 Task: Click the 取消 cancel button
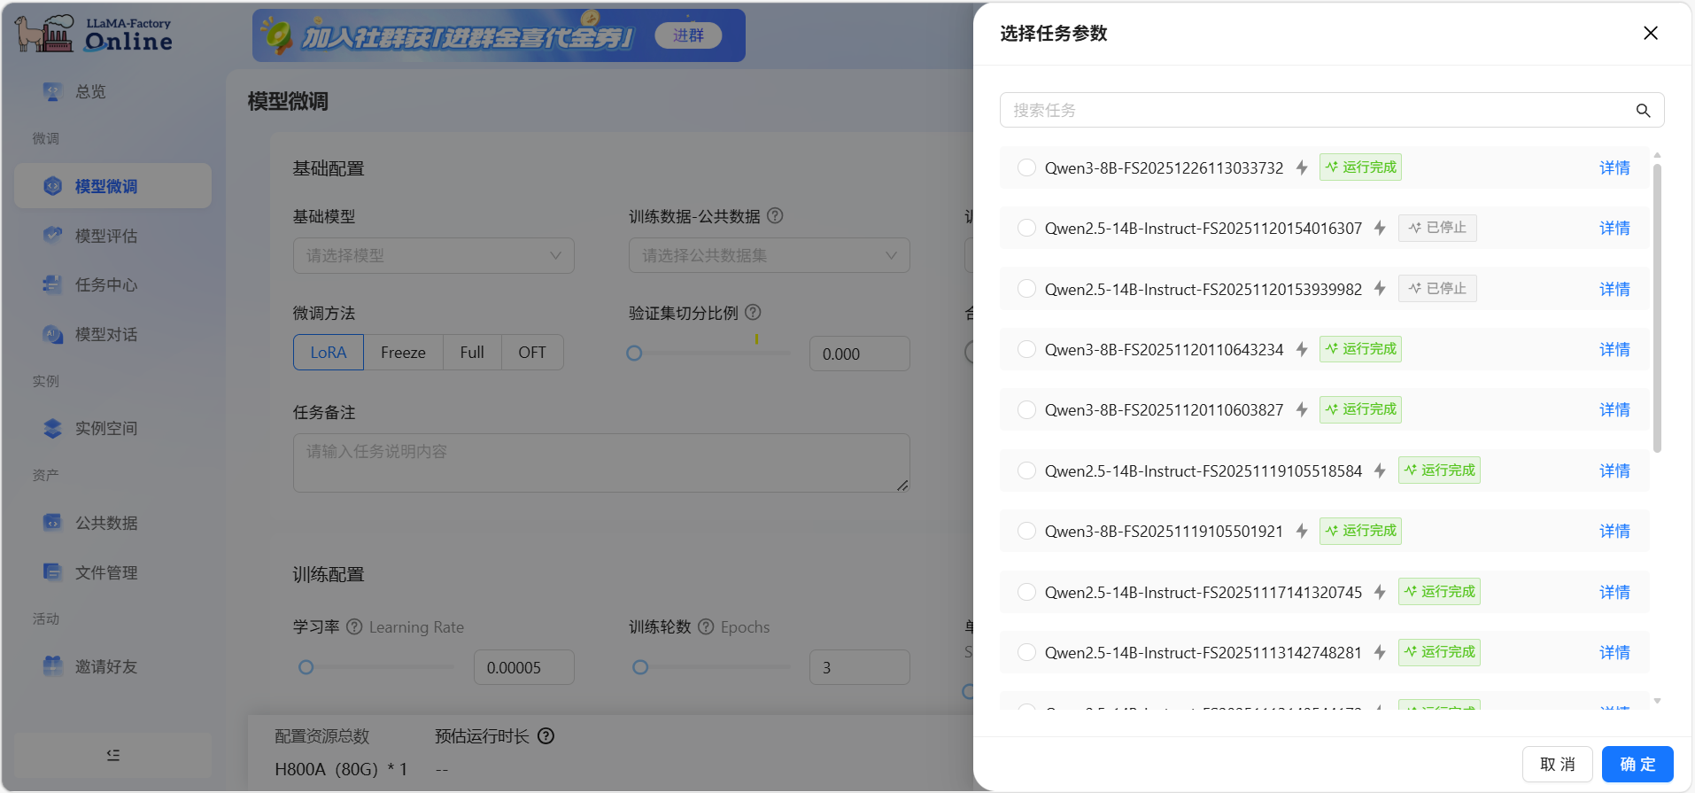1558,764
